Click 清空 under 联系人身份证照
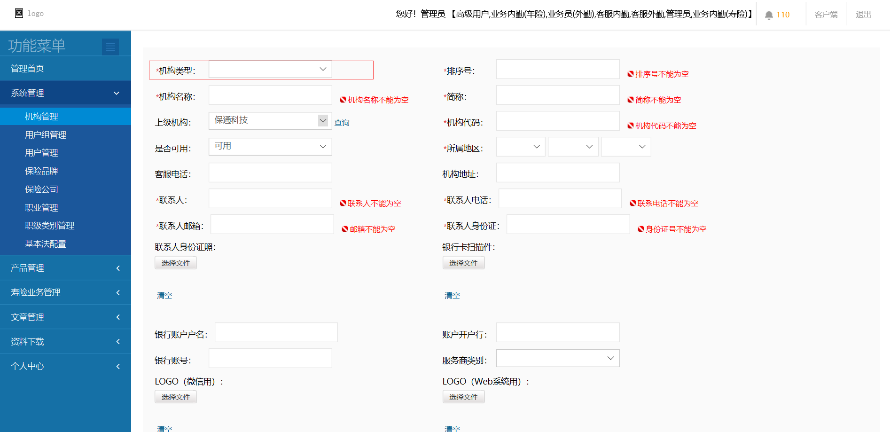890x432 pixels. [164, 295]
